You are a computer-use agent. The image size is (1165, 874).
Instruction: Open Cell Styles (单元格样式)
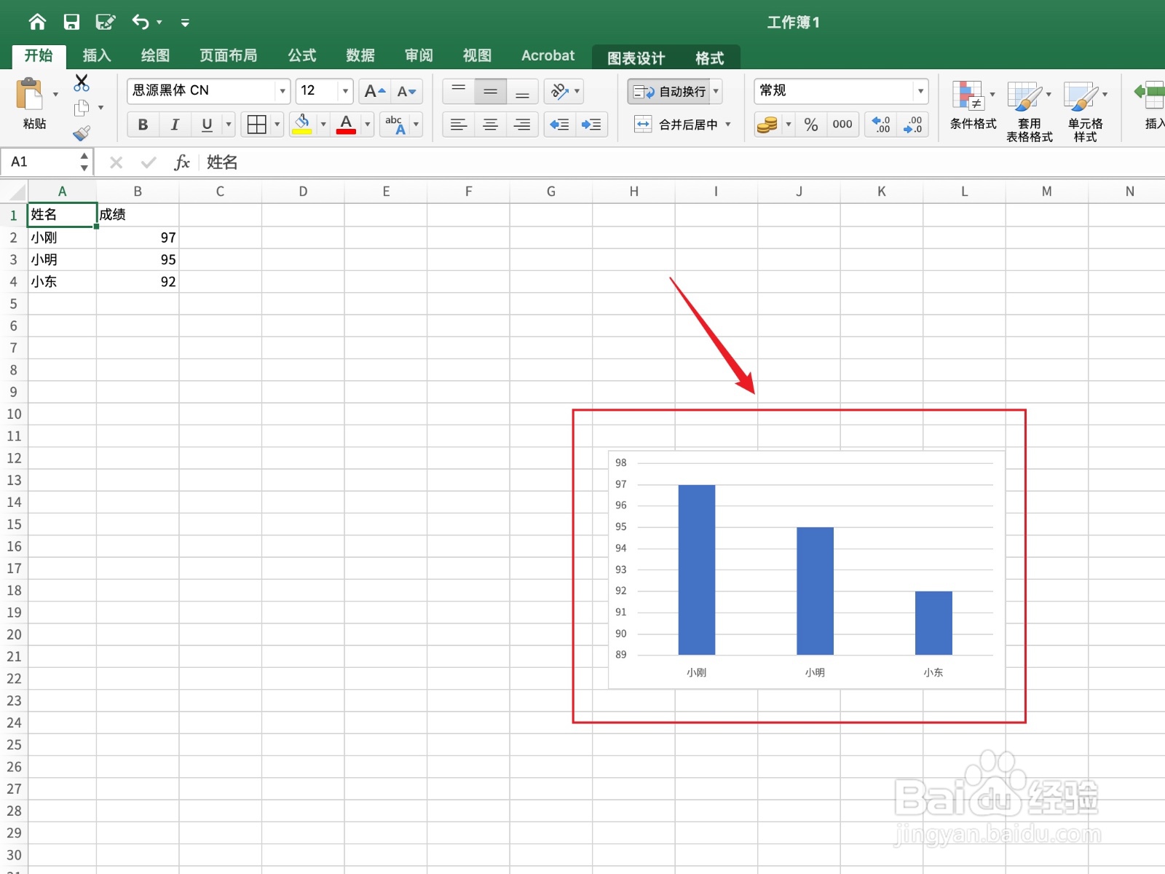tap(1085, 111)
